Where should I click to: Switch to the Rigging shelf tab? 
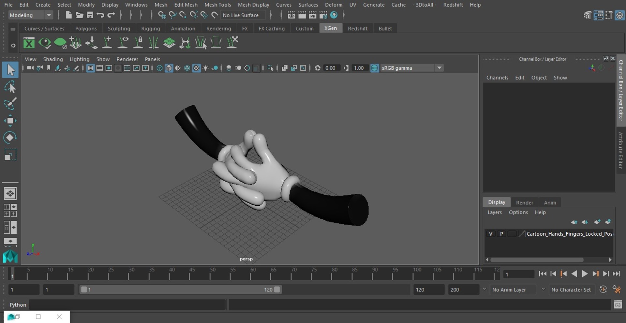[x=151, y=28]
